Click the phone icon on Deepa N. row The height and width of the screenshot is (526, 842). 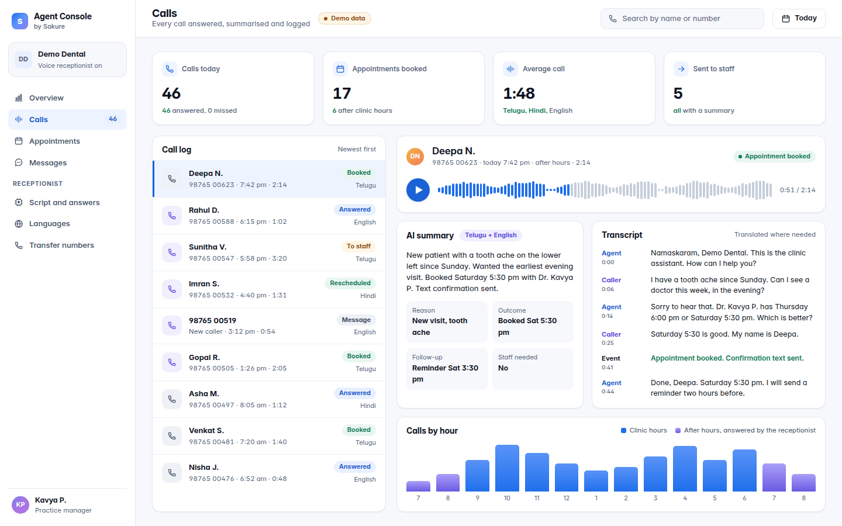pos(172,179)
